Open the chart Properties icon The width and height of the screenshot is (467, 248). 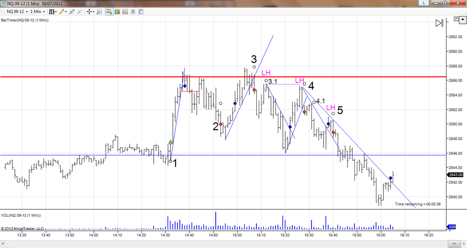pyautogui.click(x=141, y=12)
